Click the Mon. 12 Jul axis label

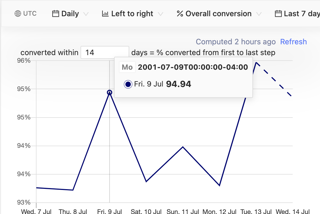click(219, 211)
